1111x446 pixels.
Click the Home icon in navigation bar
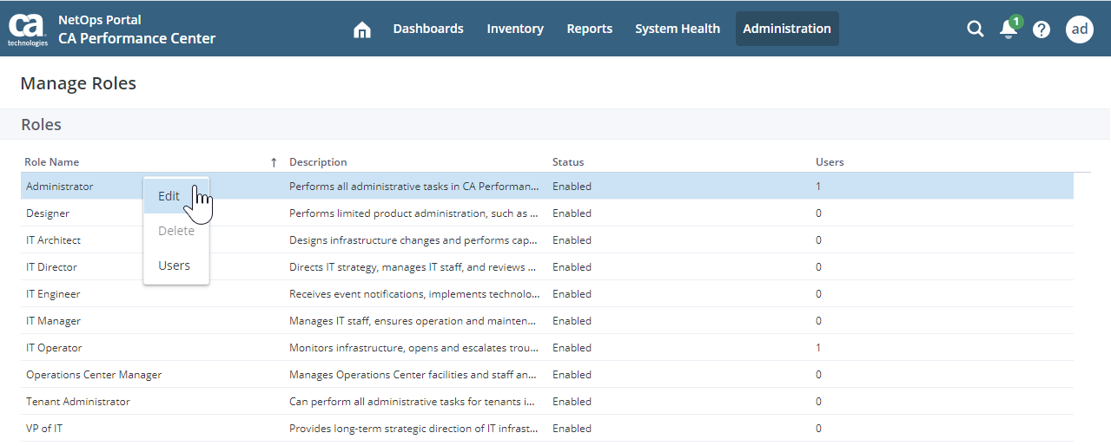[362, 30]
